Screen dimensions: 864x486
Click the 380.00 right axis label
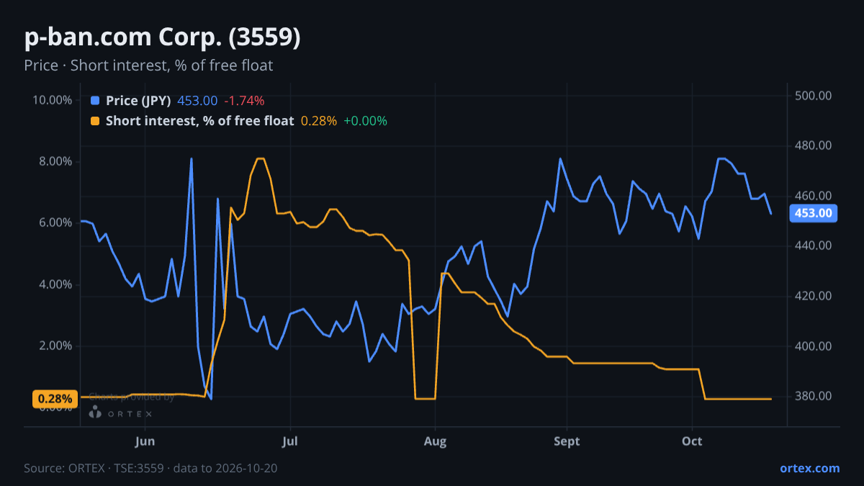[814, 396]
